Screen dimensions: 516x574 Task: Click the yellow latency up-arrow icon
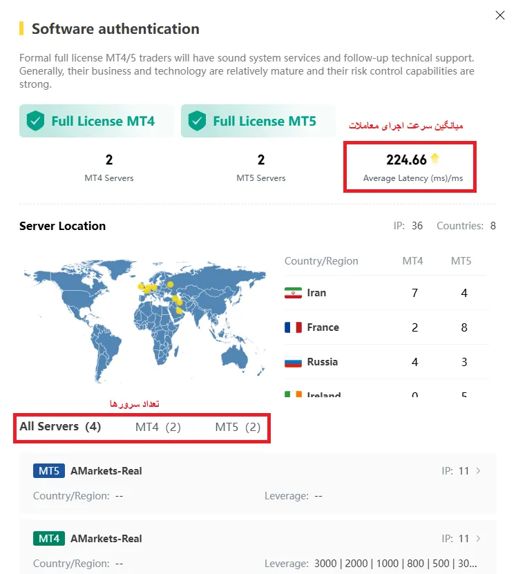(434, 159)
